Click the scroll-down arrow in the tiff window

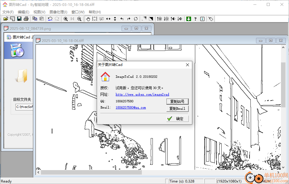(283, 167)
